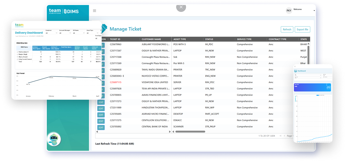
Task: Click the Refresh button
Action: (287, 29)
